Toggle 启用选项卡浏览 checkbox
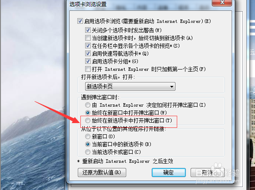The image size is (255, 190). click(80, 21)
